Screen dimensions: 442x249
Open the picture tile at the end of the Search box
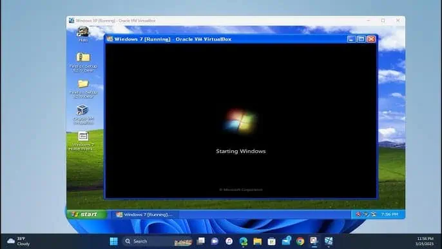183,241
